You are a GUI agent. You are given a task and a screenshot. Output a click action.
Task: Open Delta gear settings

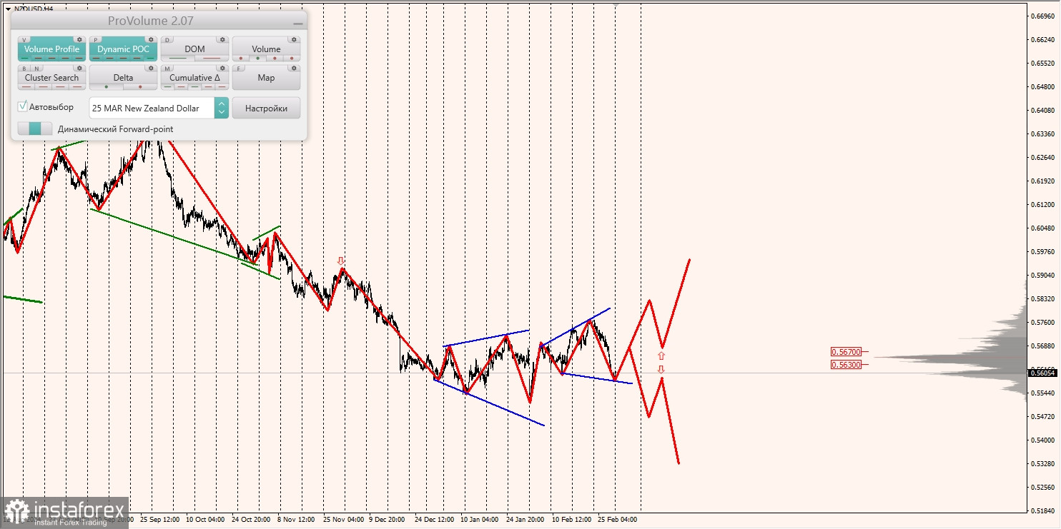(151, 69)
